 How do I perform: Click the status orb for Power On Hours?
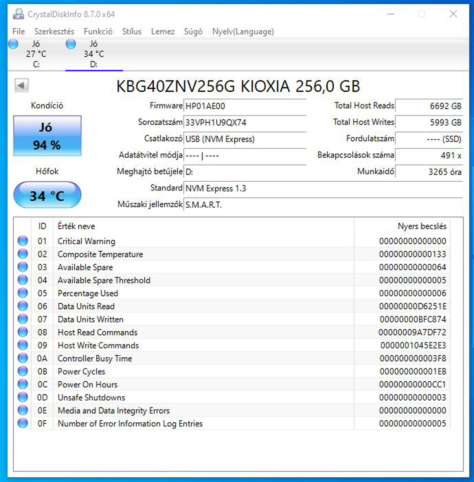point(22,384)
